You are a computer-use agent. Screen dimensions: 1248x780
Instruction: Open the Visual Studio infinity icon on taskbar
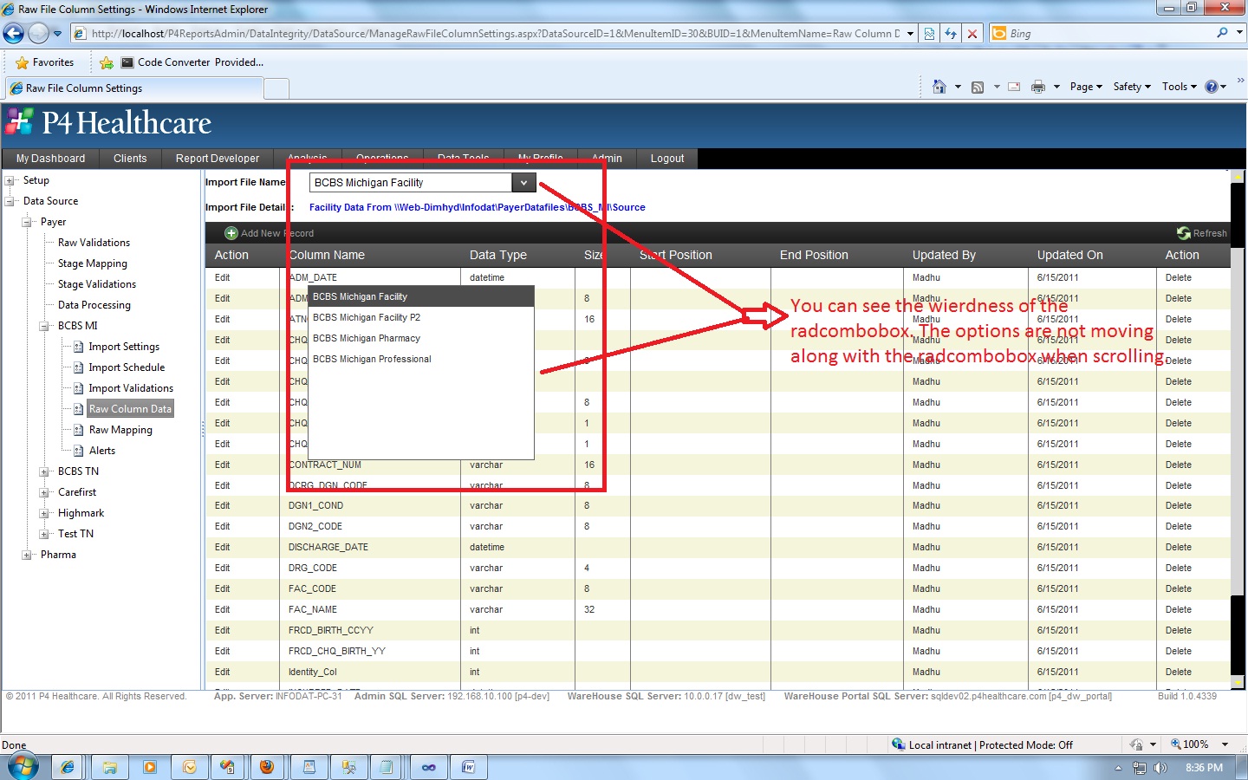(x=429, y=767)
